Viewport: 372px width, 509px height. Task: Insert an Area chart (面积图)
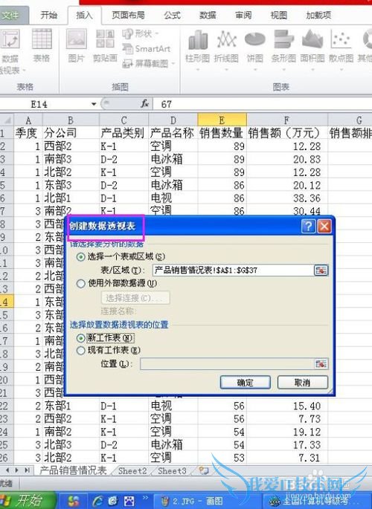coord(312,49)
